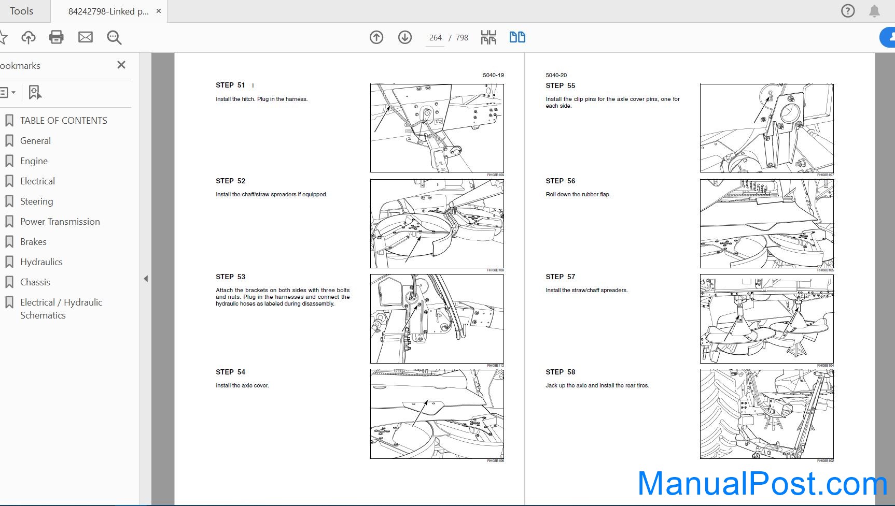
Task: Open the TABLE OF CONTENTS bookmark
Action: [x=63, y=121]
